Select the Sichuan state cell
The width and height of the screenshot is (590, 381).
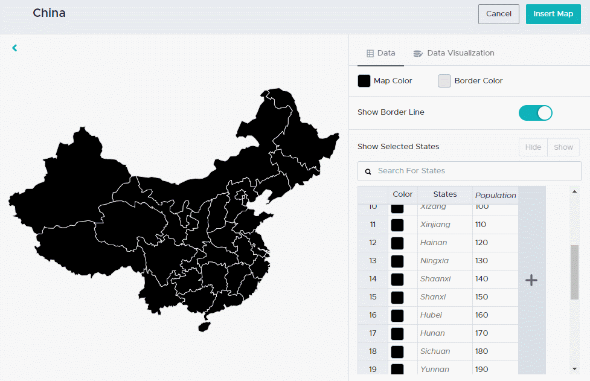click(x=444, y=351)
